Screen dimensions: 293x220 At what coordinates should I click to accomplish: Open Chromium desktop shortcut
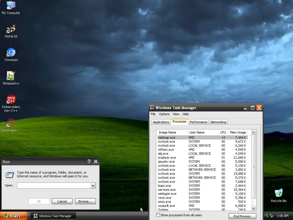11,55
